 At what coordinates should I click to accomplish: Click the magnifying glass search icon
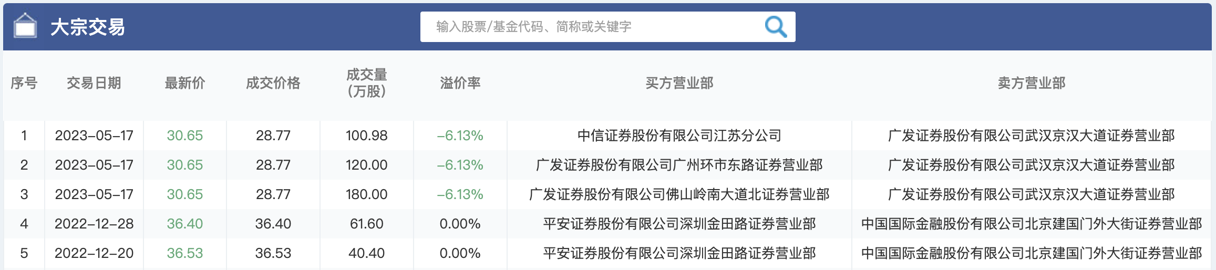pyautogui.click(x=775, y=26)
